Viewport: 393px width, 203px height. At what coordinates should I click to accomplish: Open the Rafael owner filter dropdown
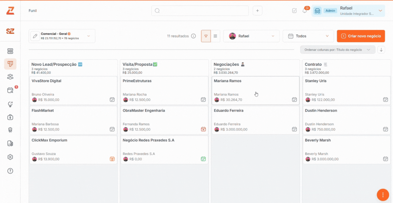(x=251, y=36)
